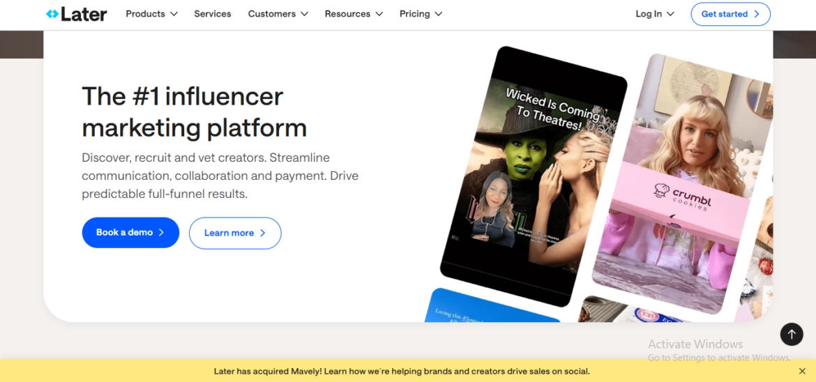816x382 pixels.
Task: Expand the Resources dropdown
Action: tap(354, 14)
